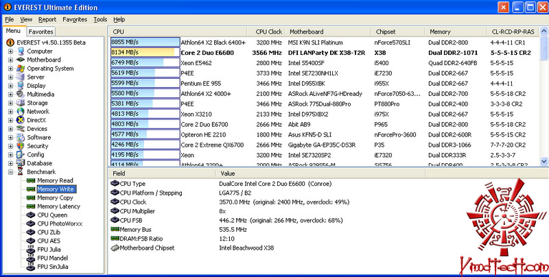549x277 pixels.
Task: Expand the Motherboard tree node
Action: point(10,60)
